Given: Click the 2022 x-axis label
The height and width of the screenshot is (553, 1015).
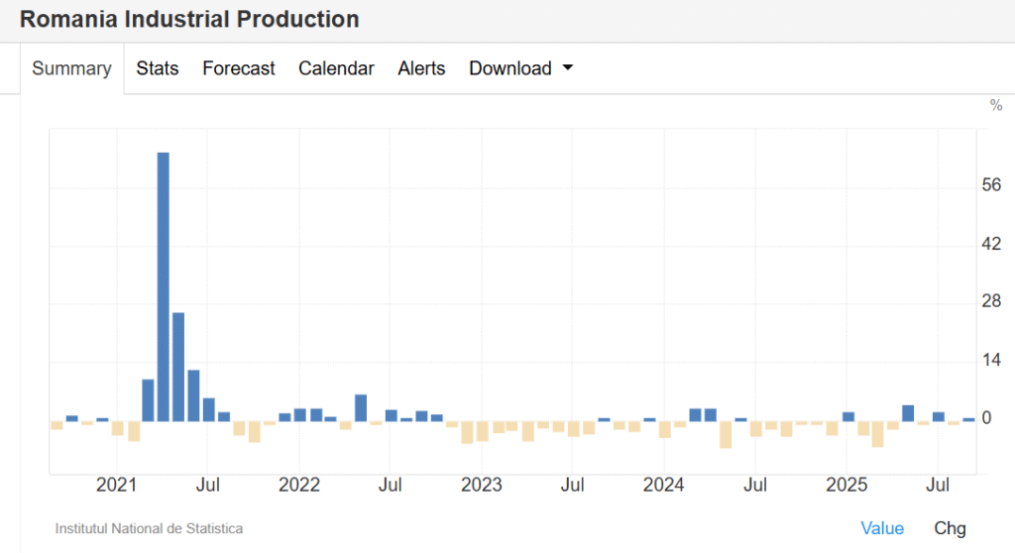Looking at the screenshot, I should pyautogui.click(x=299, y=486).
